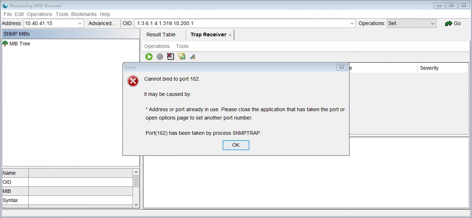Close the Trap Receiver tab with x
This screenshot has height=218, width=472.
(x=230, y=35)
